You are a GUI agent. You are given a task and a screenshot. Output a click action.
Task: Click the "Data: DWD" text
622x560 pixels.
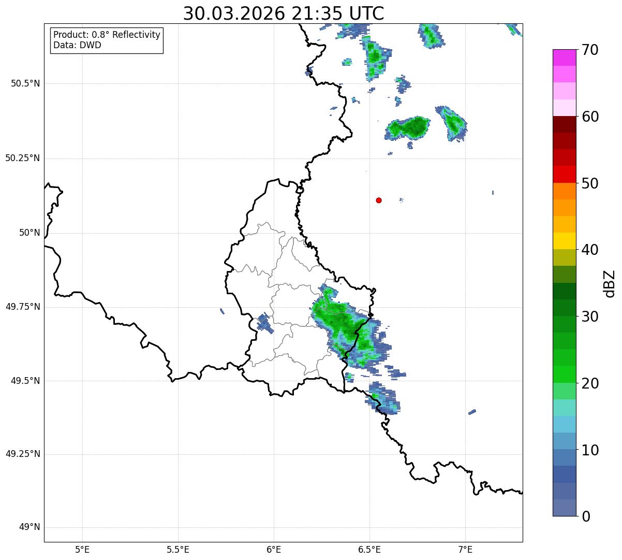tap(77, 45)
